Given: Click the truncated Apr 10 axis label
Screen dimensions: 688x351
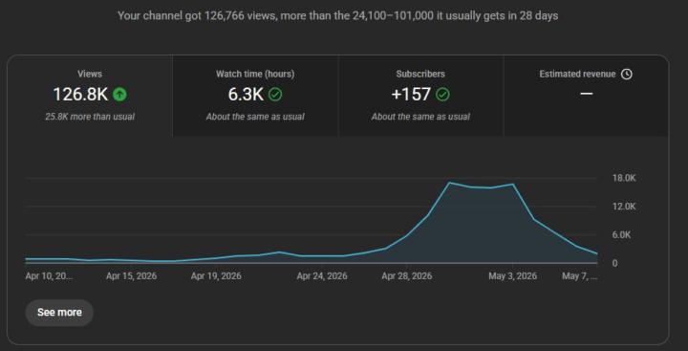Looking at the screenshot, I should click(x=49, y=276).
